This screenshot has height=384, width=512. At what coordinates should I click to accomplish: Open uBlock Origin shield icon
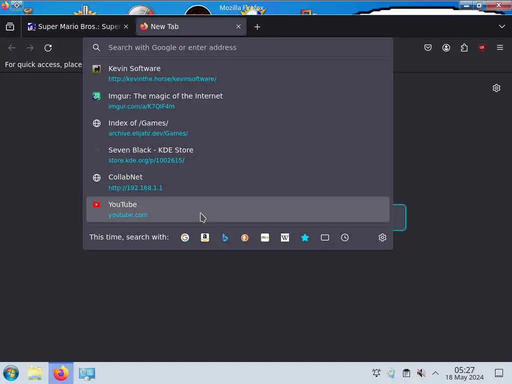point(482,47)
